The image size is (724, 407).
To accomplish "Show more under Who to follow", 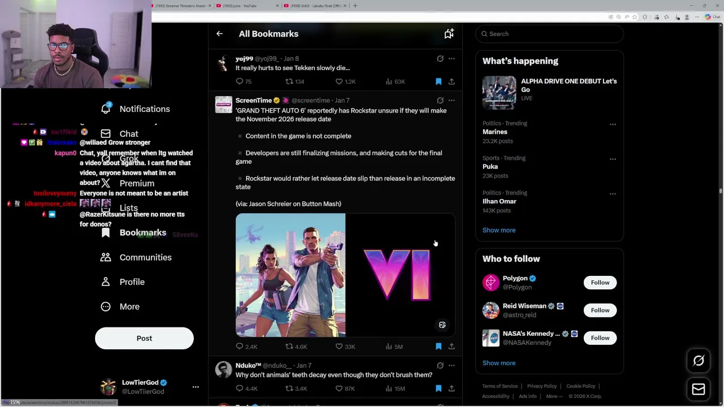I will [x=499, y=363].
